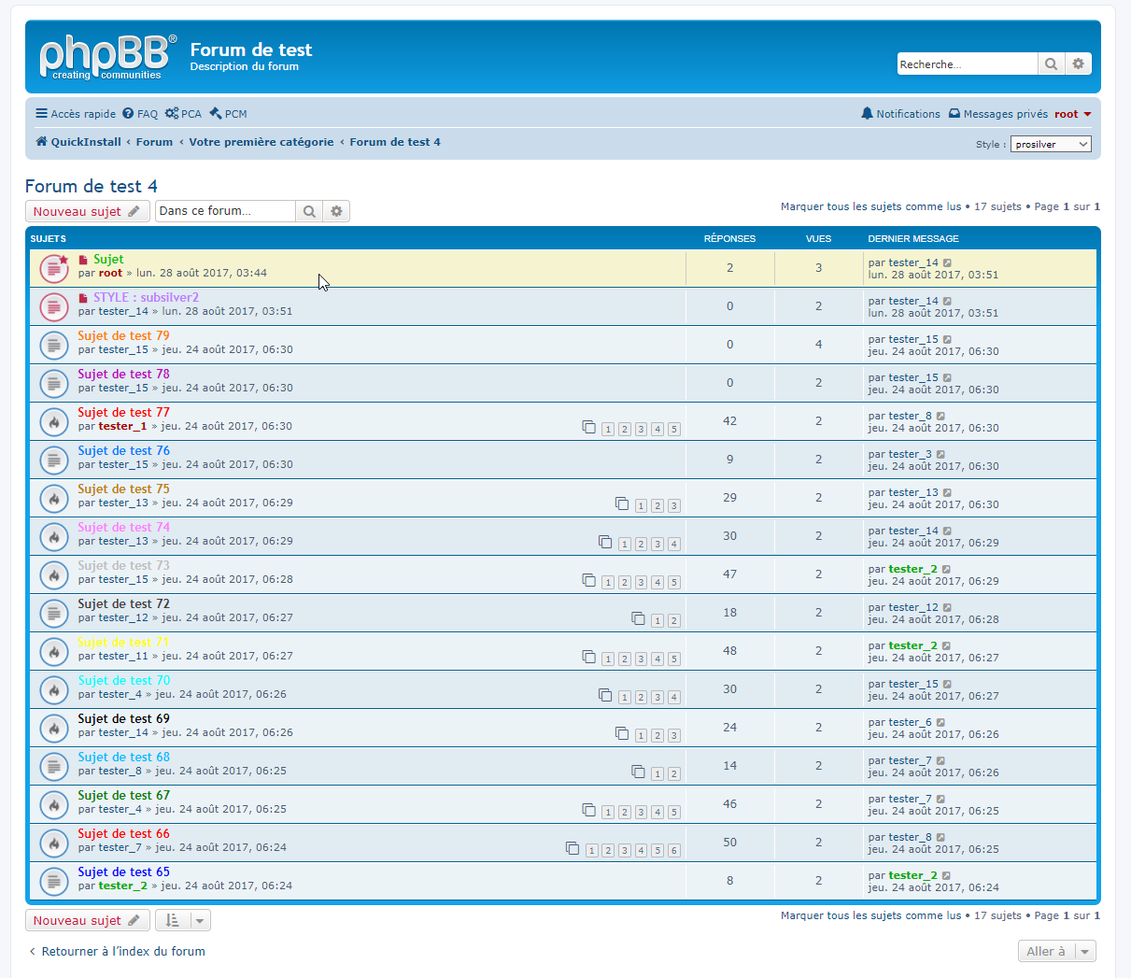The width and height of the screenshot is (1131, 978).
Task: View latest post icon for Sujet de test 79
Action: [947, 340]
